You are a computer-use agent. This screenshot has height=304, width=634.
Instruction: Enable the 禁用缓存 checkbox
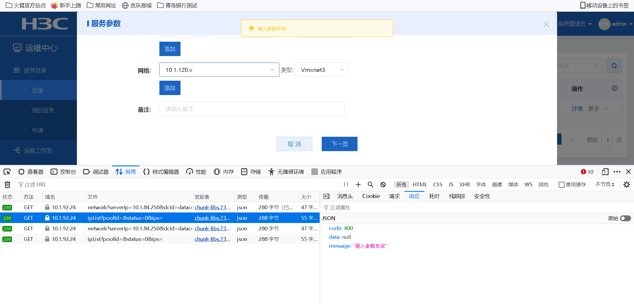pos(562,185)
